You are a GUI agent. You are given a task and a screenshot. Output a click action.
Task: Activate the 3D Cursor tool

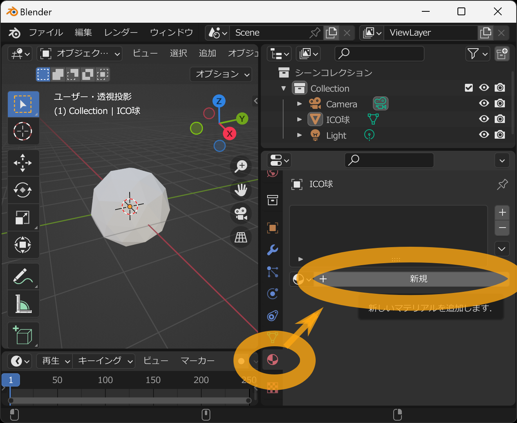point(23,131)
